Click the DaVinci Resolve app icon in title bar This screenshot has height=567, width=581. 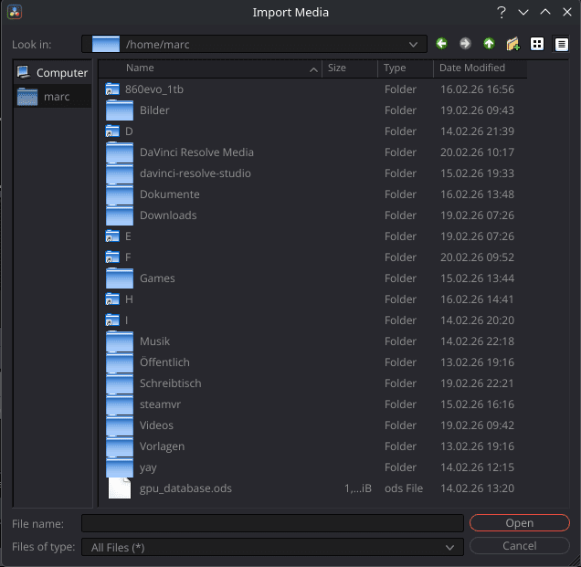[x=15, y=12]
